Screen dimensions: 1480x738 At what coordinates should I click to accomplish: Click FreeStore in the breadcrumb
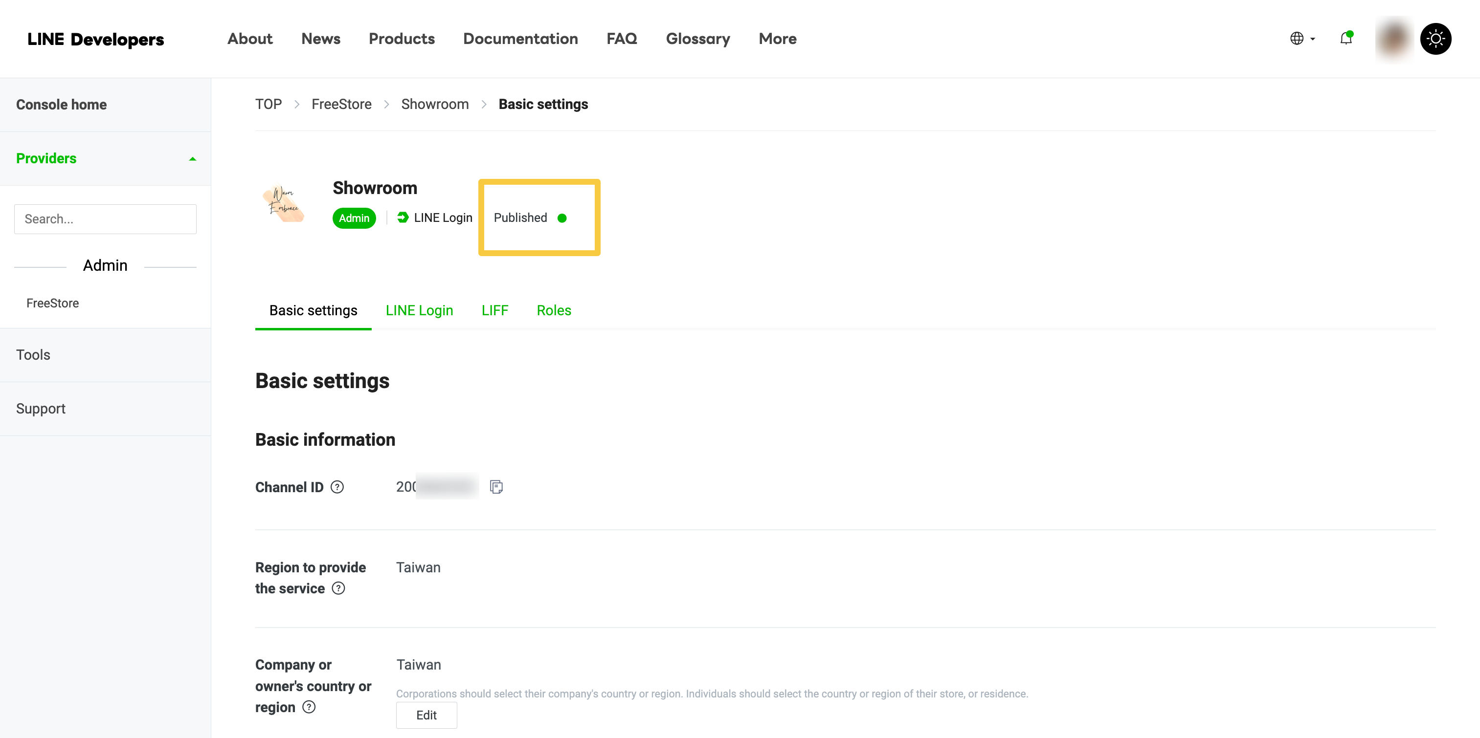point(341,104)
